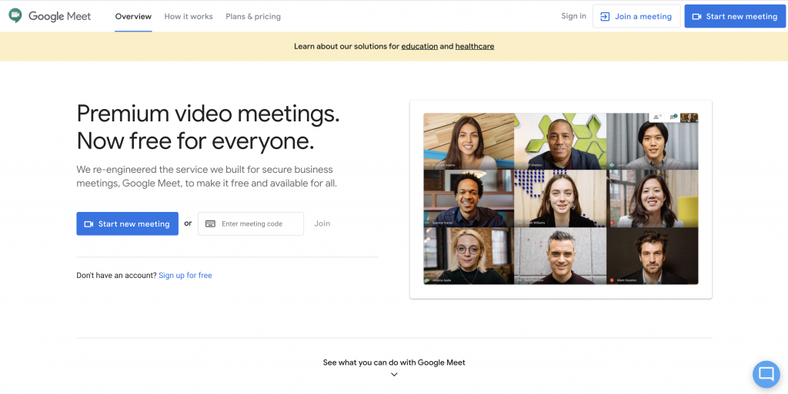Open the healthcare solutions link

pyautogui.click(x=475, y=46)
